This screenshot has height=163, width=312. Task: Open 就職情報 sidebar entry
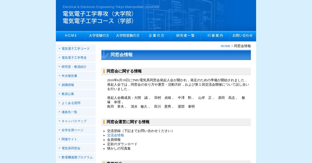(76, 85)
